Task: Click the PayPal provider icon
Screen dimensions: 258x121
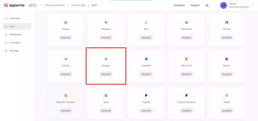Action: pos(146,95)
